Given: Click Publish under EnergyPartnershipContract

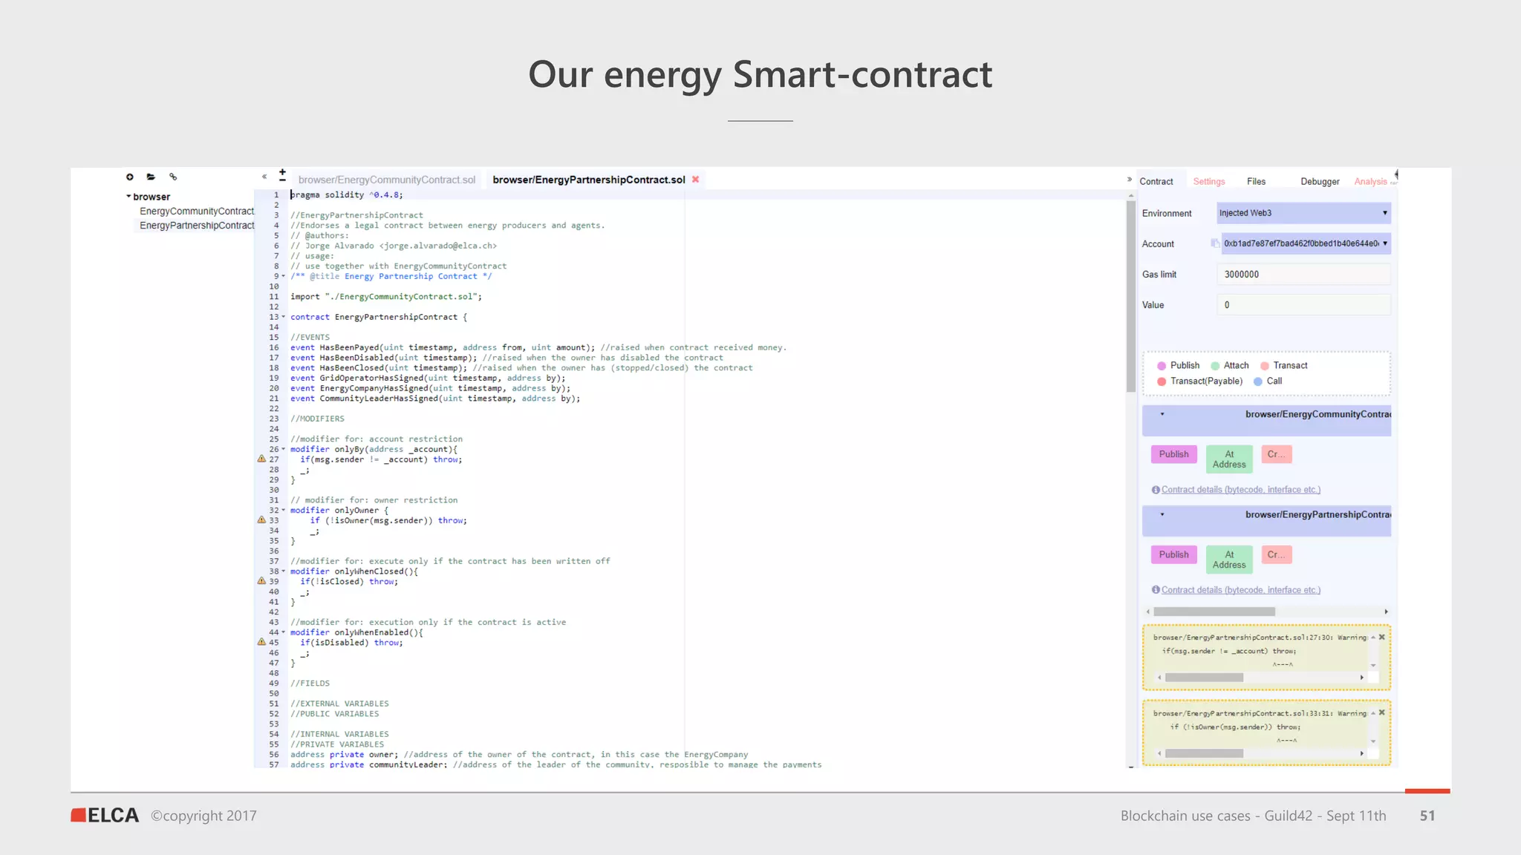Looking at the screenshot, I should [x=1174, y=554].
